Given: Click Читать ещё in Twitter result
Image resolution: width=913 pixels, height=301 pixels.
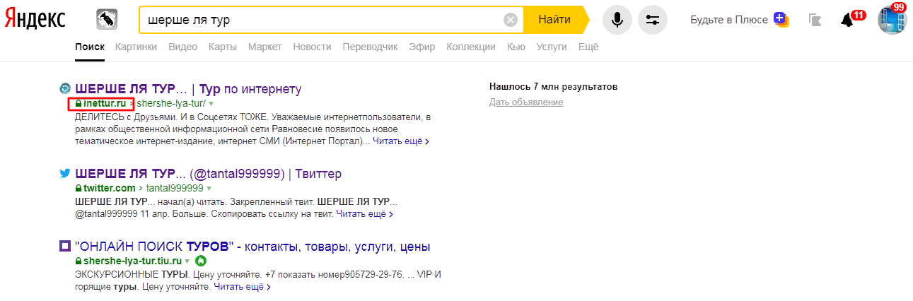Looking at the screenshot, I should click(364, 213).
